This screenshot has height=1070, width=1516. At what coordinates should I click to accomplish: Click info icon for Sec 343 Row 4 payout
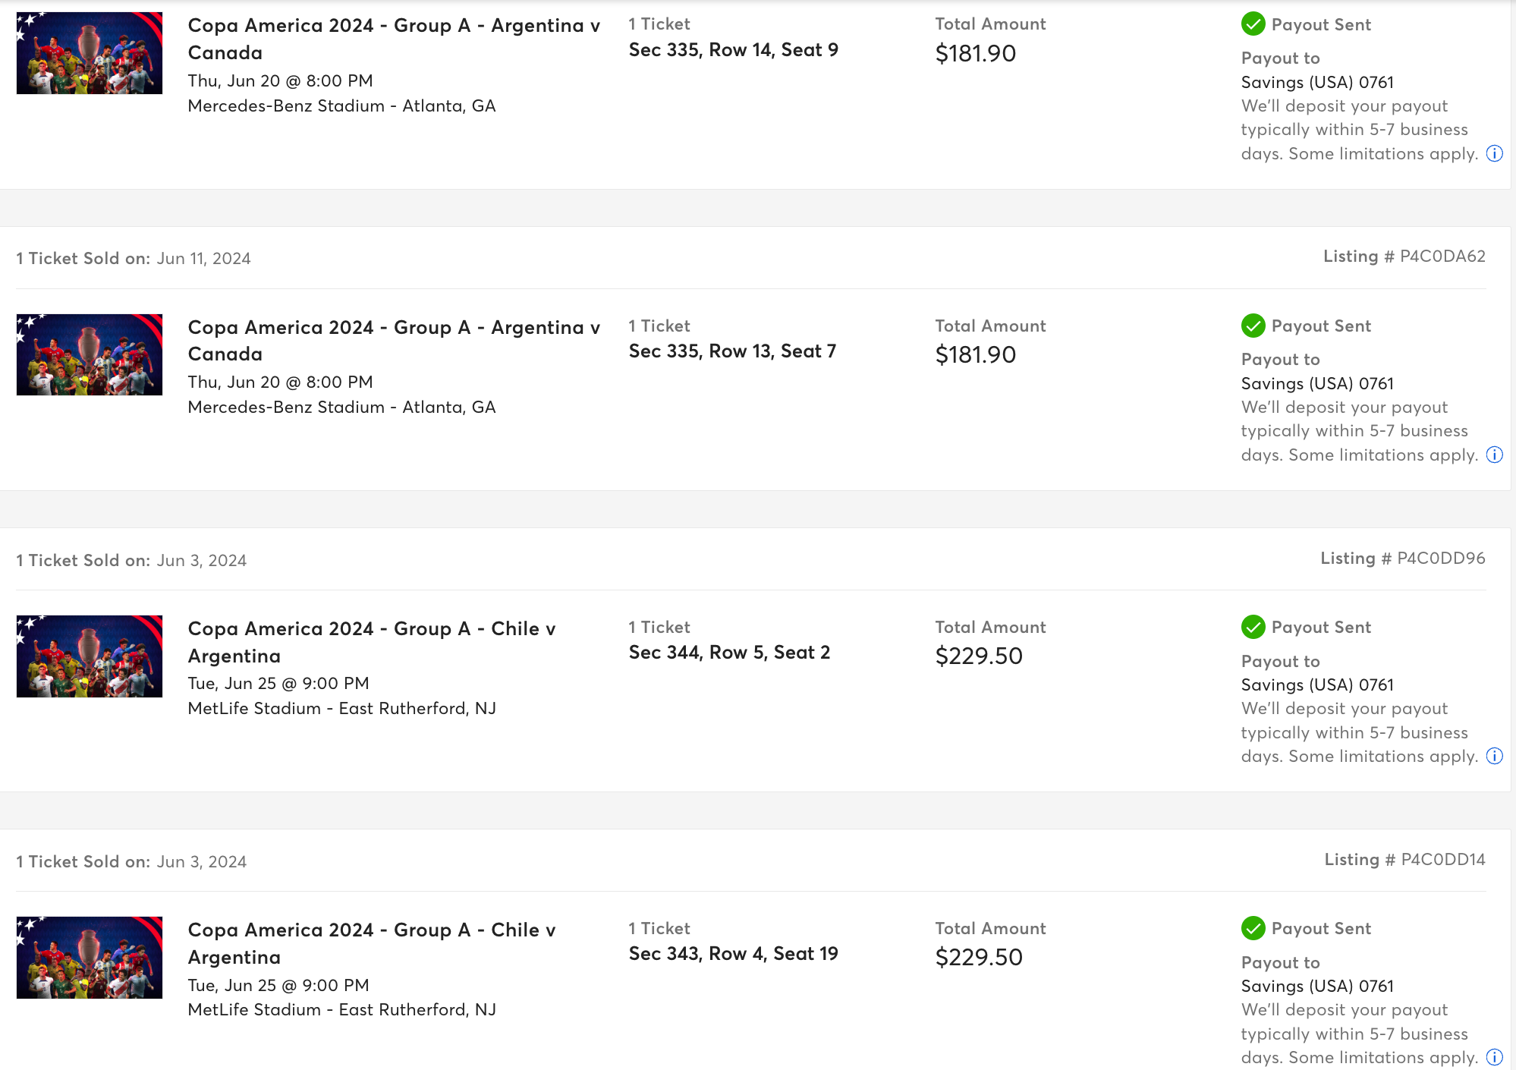pos(1494,1058)
